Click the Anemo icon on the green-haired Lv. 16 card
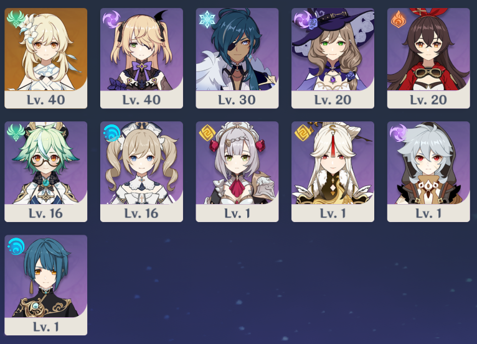 click(16, 132)
